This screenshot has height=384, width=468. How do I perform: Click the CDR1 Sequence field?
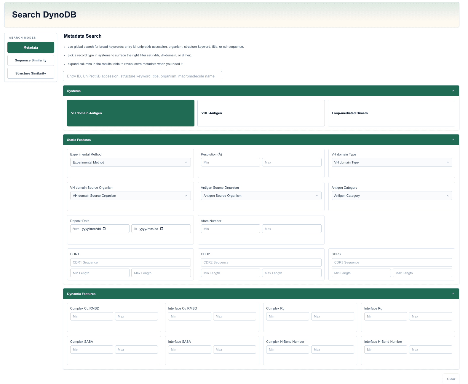click(x=130, y=262)
